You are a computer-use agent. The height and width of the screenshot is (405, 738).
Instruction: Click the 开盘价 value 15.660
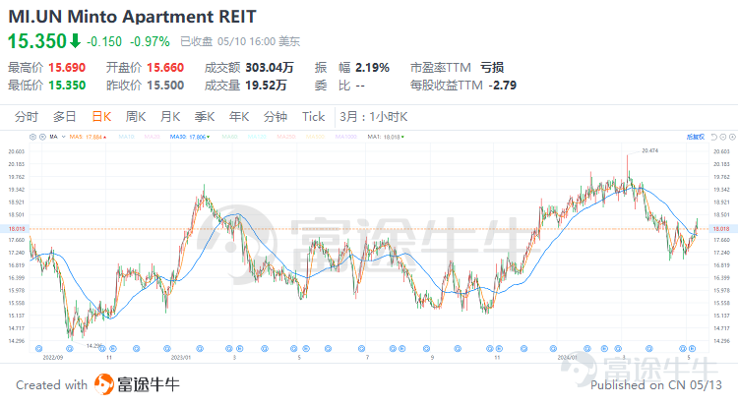click(165, 68)
